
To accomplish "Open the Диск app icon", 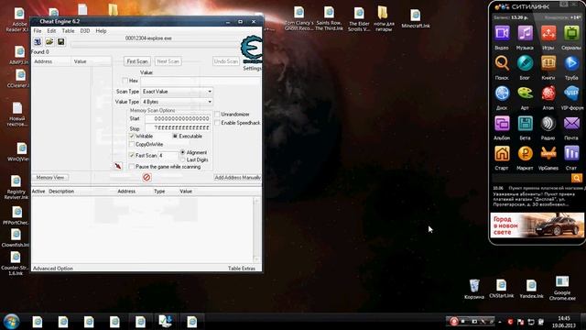I will coord(502,93).
